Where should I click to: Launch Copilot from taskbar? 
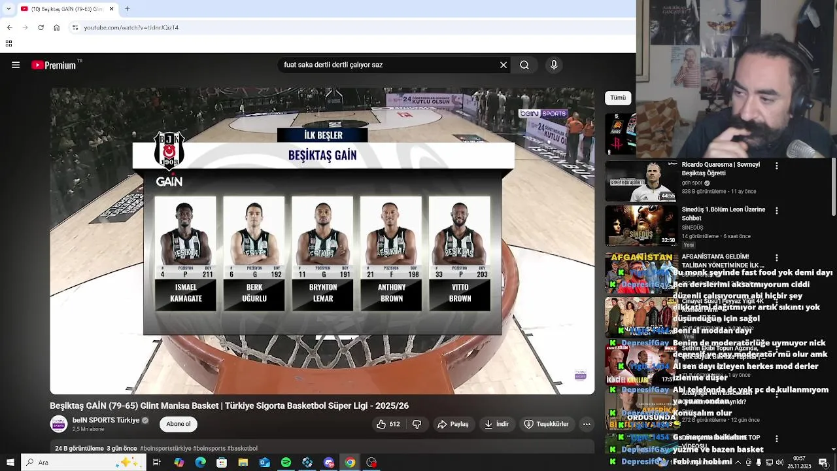coord(179,462)
